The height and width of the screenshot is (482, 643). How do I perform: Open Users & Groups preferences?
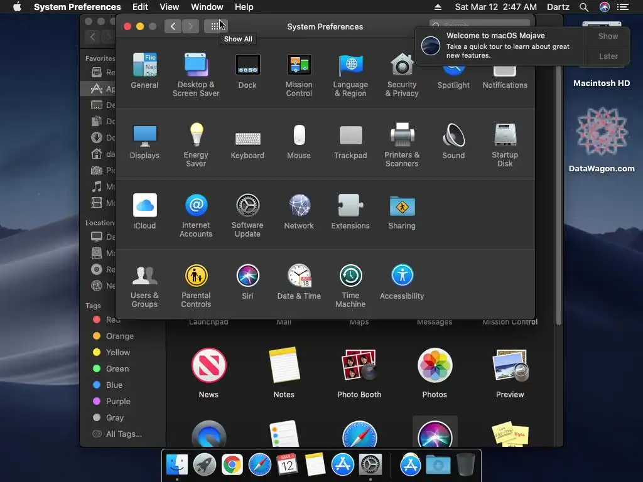pyautogui.click(x=144, y=286)
